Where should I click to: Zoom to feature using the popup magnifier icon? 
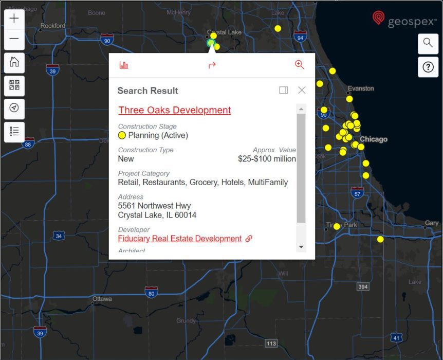point(300,65)
